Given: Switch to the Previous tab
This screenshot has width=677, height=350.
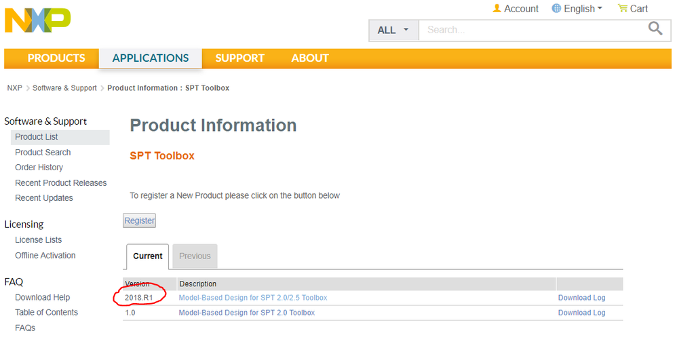Looking at the screenshot, I should click(x=195, y=256).
